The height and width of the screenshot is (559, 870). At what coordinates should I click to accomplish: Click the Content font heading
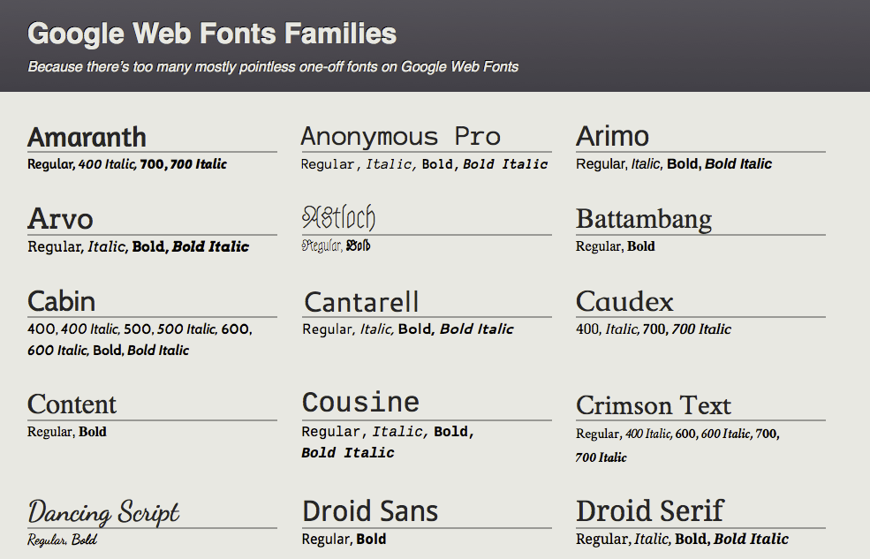click(72, 404)
